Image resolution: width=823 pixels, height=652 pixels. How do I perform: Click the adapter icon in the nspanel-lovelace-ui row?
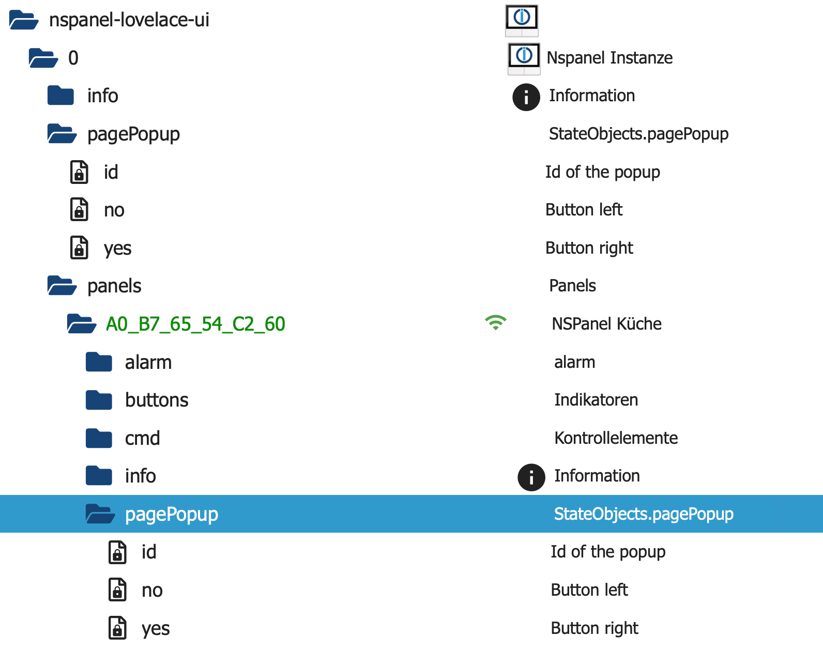[521, 20]
